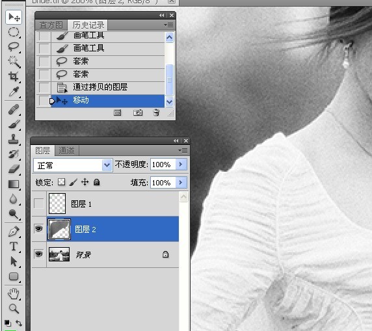Select the Pen tool

(x=14, y=232)
